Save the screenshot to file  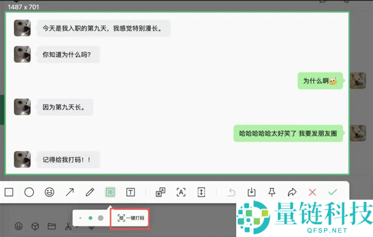[251, 192]
